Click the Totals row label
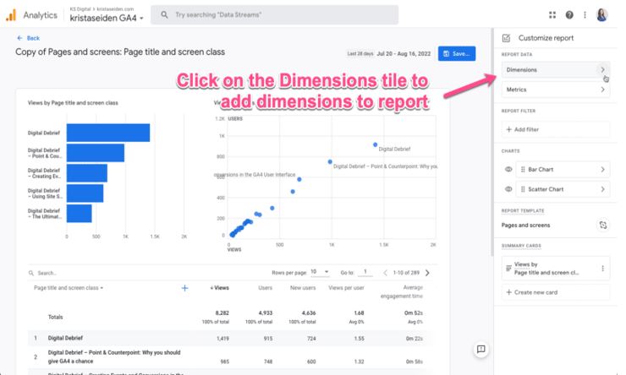 [56, 318]
